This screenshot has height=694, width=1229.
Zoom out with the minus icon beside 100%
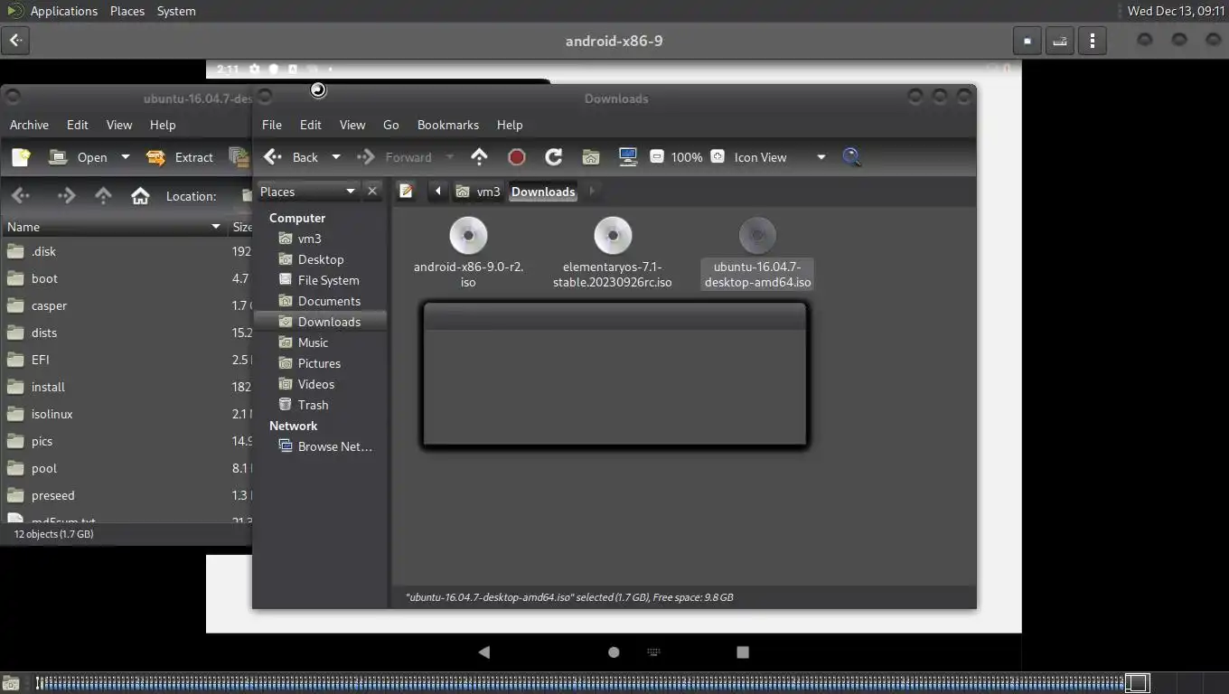click(657, 157)
